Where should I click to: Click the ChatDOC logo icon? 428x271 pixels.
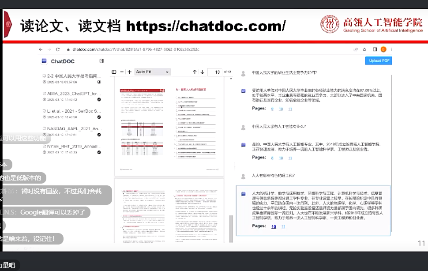point(45,61)
